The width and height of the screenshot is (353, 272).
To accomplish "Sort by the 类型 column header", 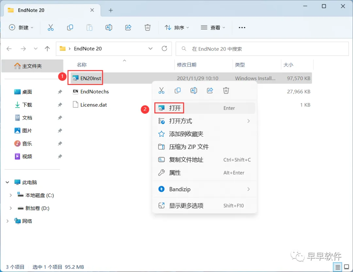I will tap(240, 65).
